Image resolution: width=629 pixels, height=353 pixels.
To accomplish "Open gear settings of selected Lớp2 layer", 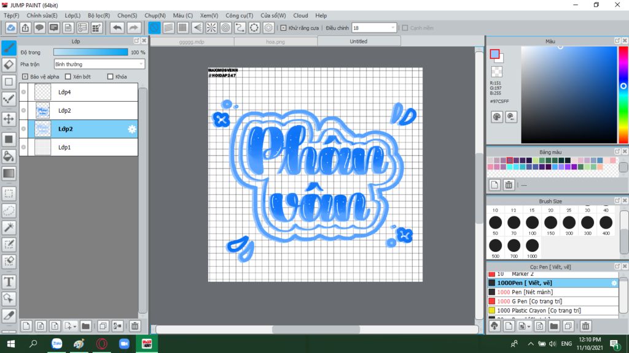I will coord(131,129).
